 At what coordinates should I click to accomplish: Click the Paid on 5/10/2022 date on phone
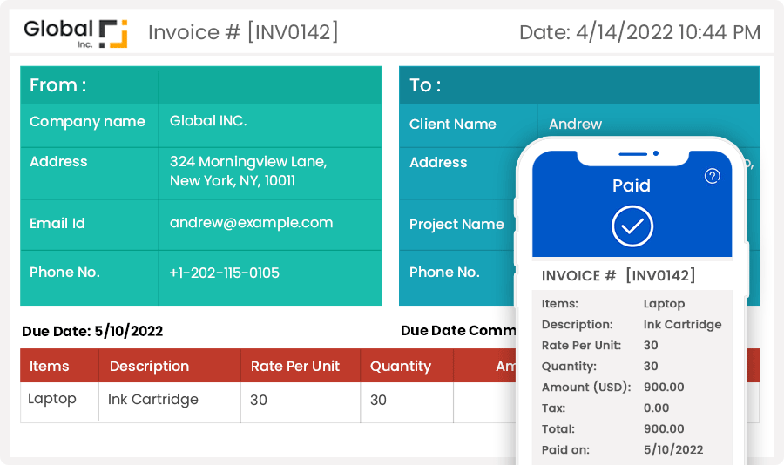coord(672,450)
